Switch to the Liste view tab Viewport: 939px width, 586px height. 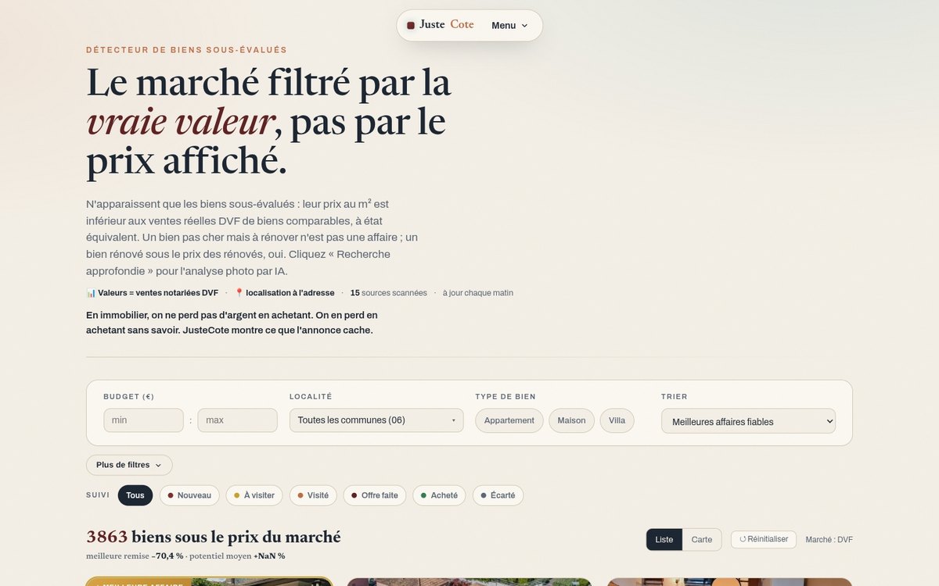664,540
